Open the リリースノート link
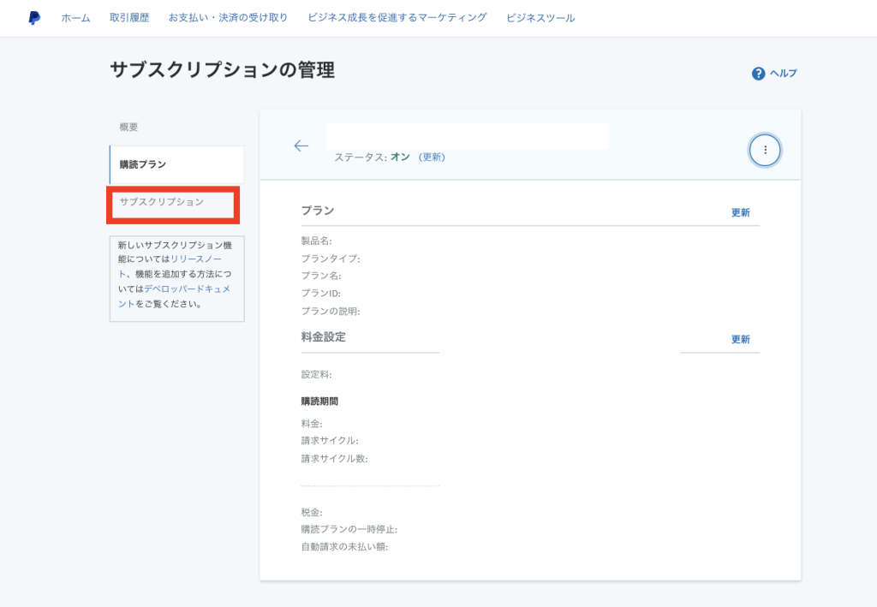The width and height of the screenshot is (877, 607). 197,258
